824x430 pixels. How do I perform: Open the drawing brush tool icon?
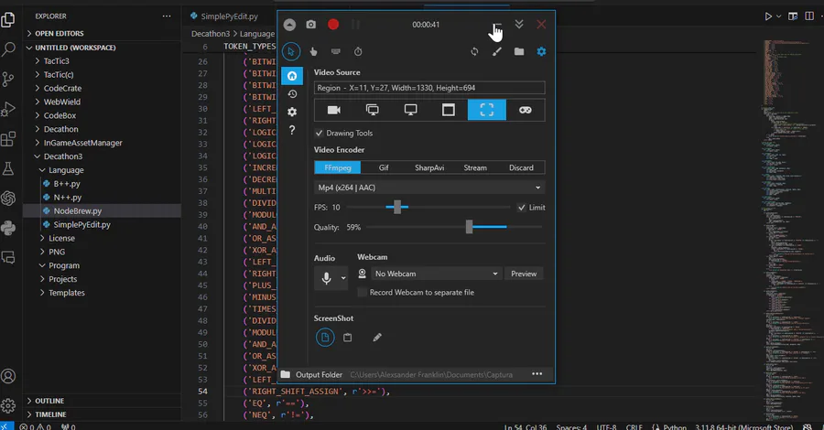click(x=496, y=51)
